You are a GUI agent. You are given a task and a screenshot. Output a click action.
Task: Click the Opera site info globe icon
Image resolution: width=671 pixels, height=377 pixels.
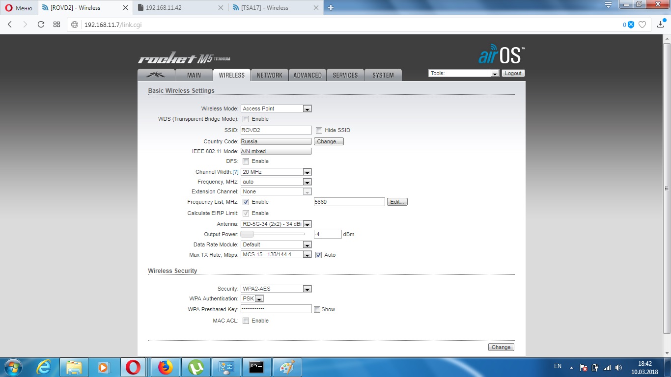pyautogui.click(x=75, y=25)
